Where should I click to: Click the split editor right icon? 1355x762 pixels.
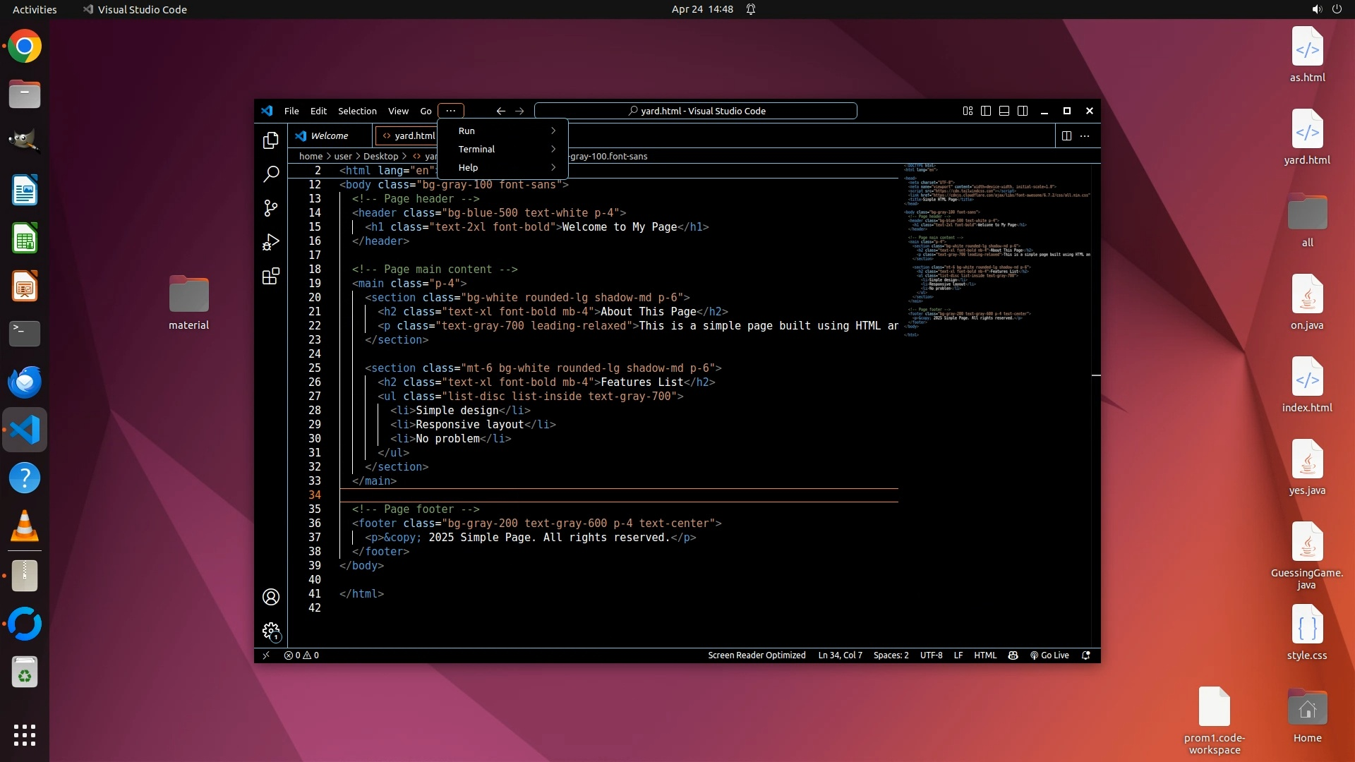point(1066,135)
